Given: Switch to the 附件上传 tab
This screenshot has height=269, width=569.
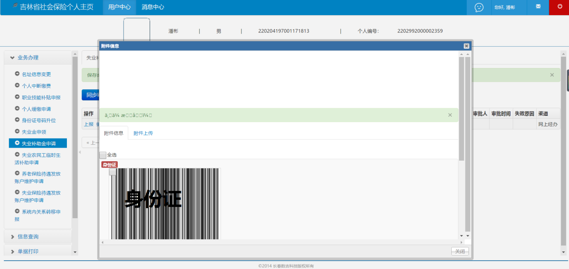Looking at the screenshot, I should click(143, 133).
